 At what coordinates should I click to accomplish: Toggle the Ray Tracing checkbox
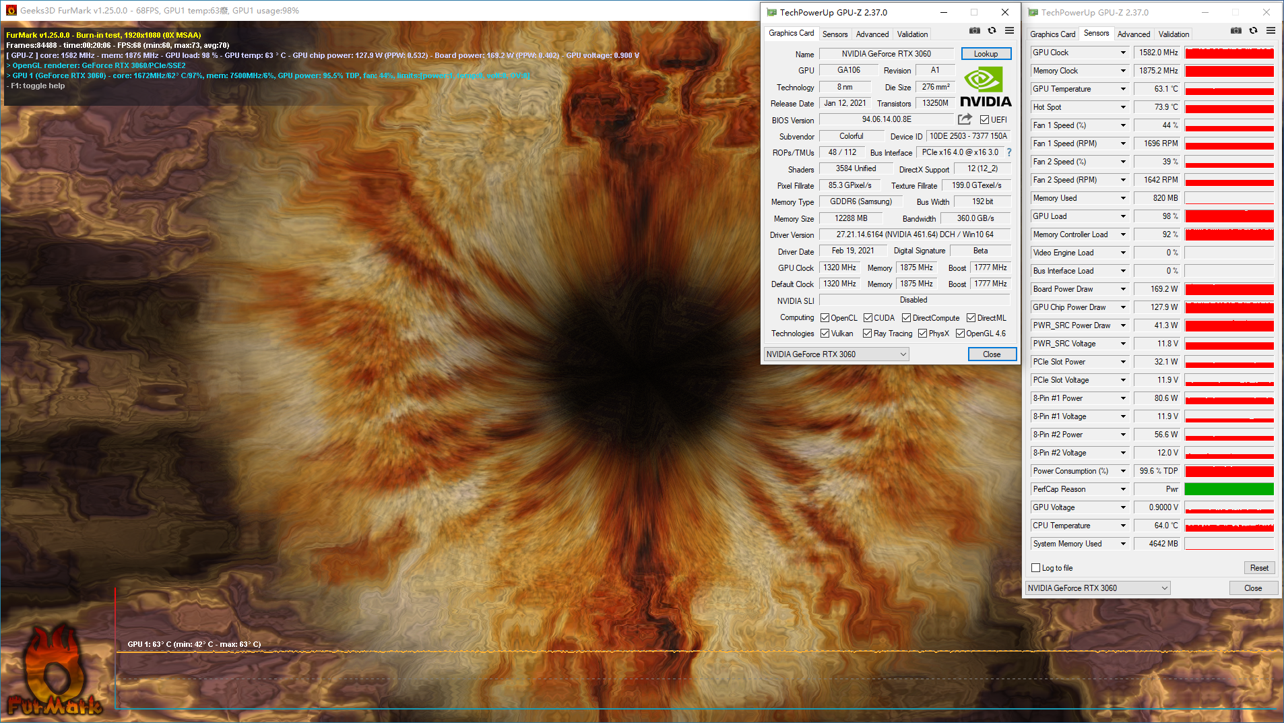tap(868, 334)
